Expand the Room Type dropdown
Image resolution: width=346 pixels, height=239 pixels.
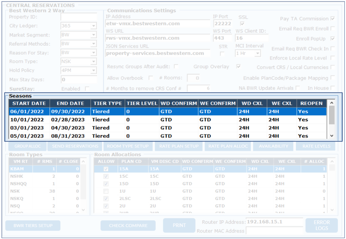click(94, 62)
